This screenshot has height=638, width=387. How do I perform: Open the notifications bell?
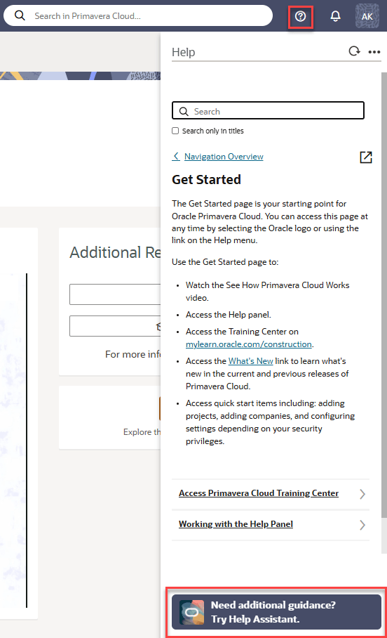335,16
